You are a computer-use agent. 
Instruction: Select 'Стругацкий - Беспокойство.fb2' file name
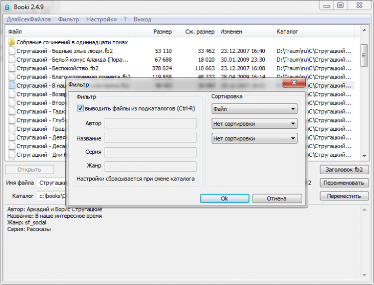(57, 68)
